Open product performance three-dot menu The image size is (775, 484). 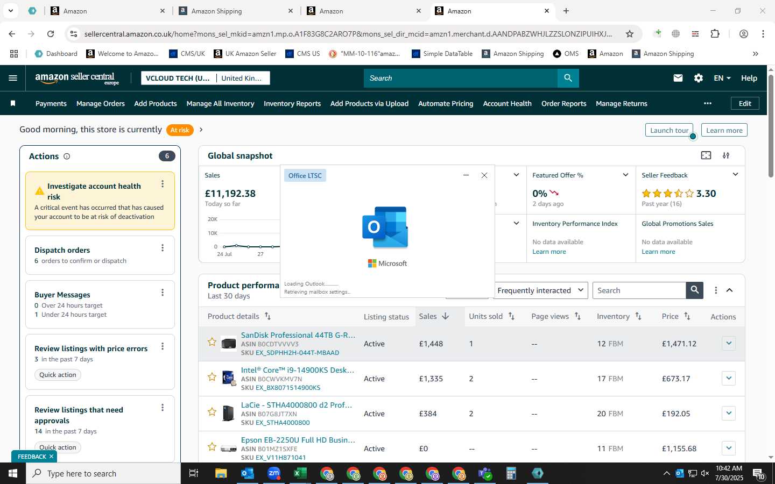tap(716, 290)
